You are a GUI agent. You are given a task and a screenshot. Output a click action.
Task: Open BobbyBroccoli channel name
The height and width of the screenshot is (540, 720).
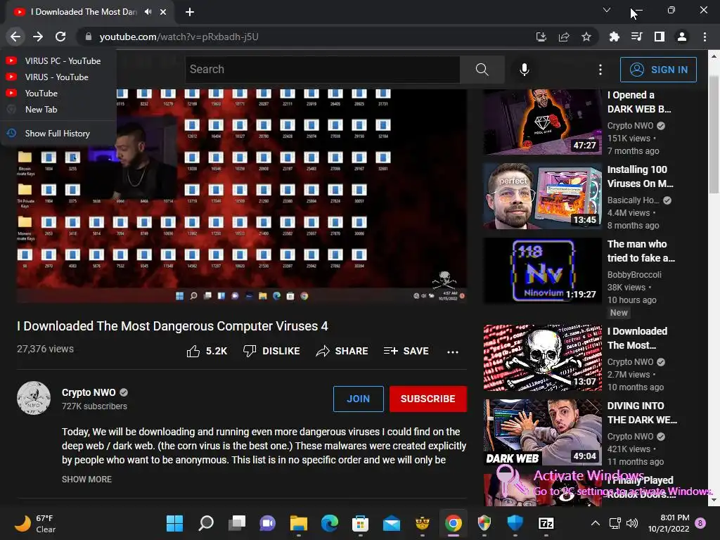tap(634, 275)
